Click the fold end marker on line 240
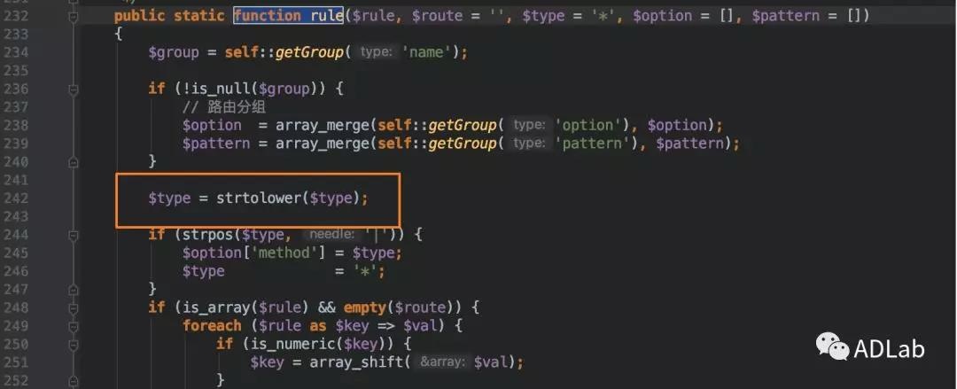 click(74, 161)
